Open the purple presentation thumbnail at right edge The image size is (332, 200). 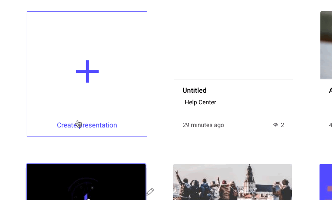(x=326, y=182)
